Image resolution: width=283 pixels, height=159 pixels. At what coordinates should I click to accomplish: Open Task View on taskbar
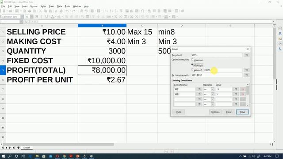point(23,156)
